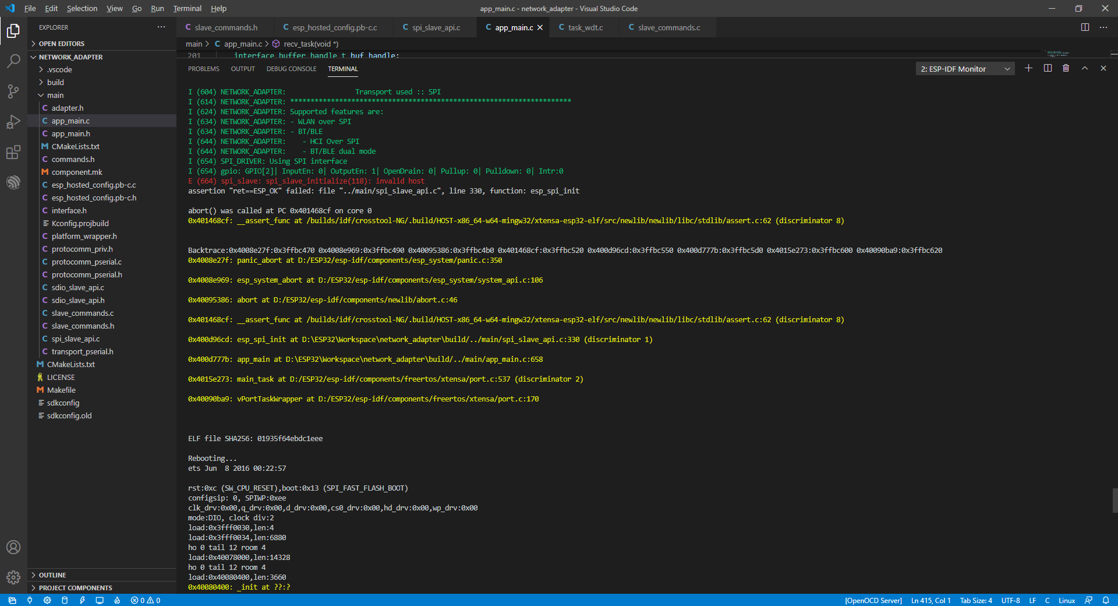Open the '2: ESP-IDF Monitor' terminal dropdown
Image resolution: width=1118 pixels, height=606 pixels.
click(964, 68)
